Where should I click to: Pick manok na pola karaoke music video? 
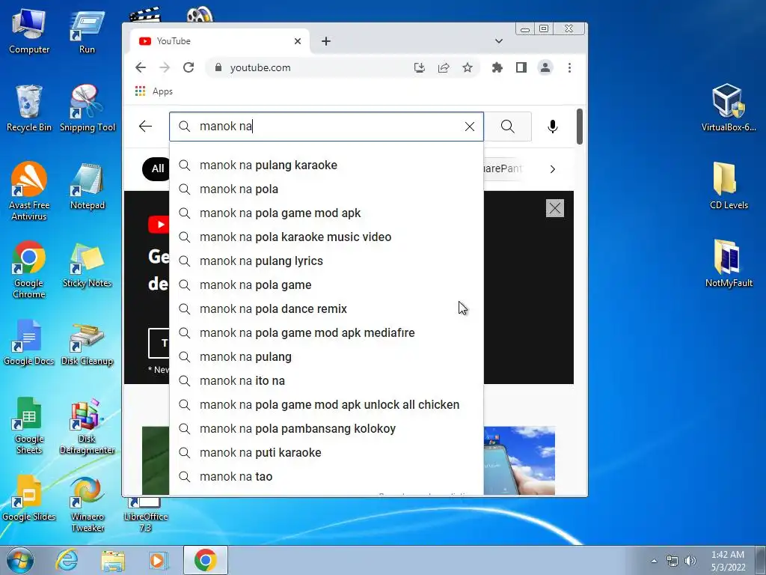(x=326, y=237)
